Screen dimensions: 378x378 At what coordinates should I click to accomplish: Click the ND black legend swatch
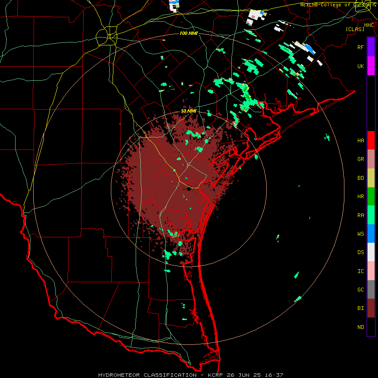pyautogui.click(x=371, y=327)
